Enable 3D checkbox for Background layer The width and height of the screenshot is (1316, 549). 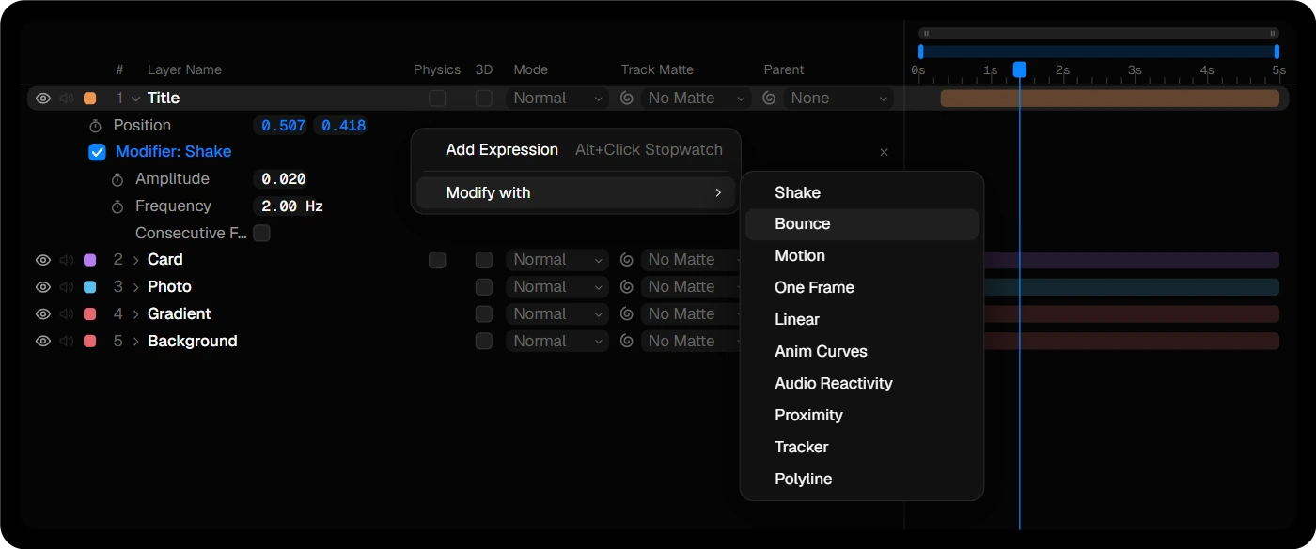483,342
